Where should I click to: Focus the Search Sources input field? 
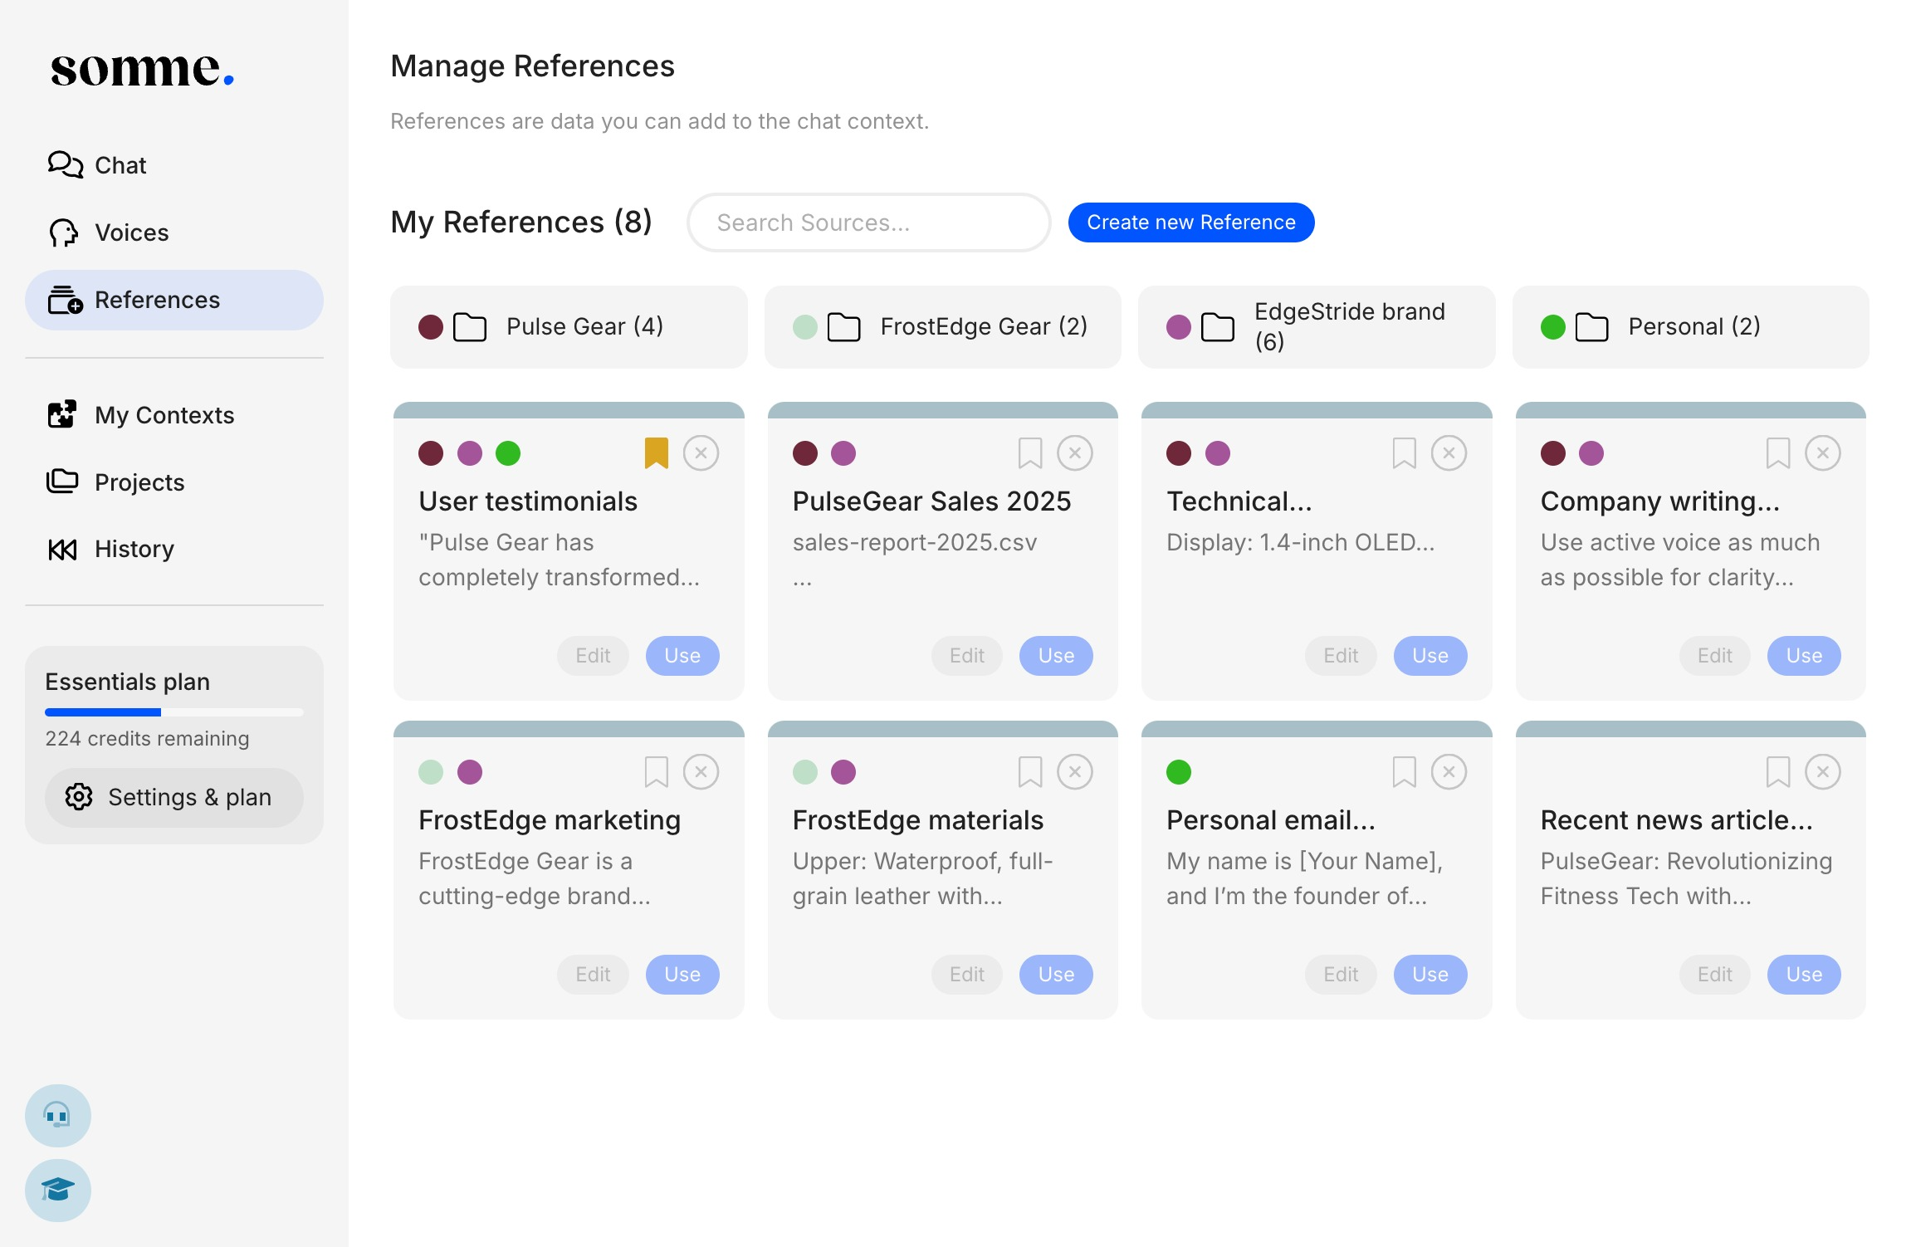[x=868, y=223]
